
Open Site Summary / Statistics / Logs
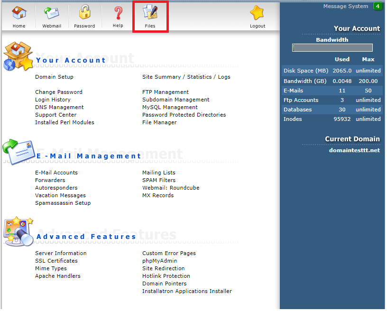pyautogui.click(x=186, y=77)
